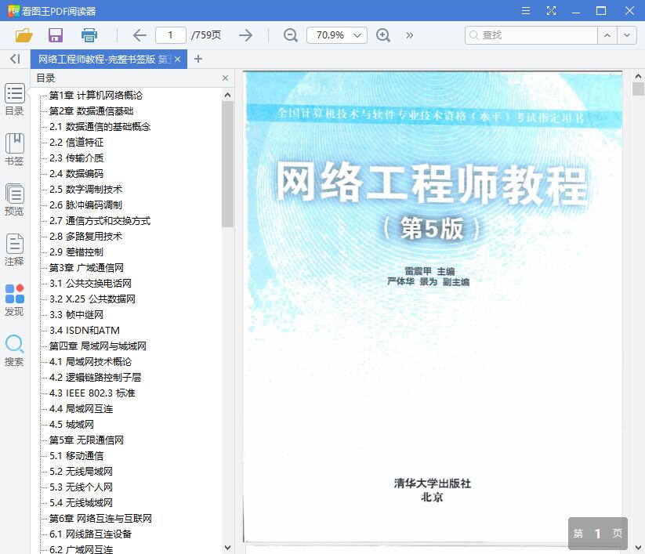Show the 预览 page preview panel
This screenshot has width=645, height=554.
point(14,200)
